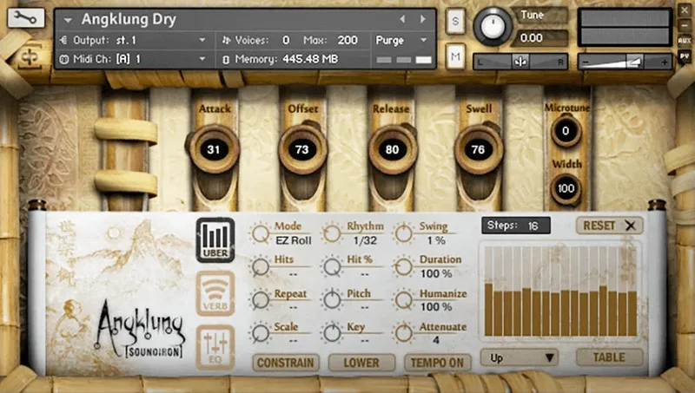The height and width of the screenshot is (393, 695).
Task: Click the EZ Roll mode value
Action: point(294,241)
